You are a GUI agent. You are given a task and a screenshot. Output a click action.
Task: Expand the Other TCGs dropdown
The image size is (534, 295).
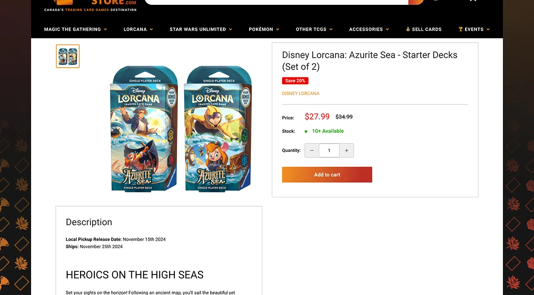(x=311, y=29)
